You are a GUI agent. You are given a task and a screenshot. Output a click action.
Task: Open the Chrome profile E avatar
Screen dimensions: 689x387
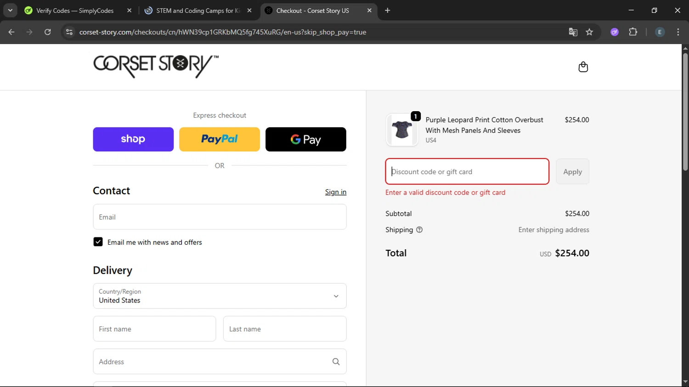click(x=660, y=32)
